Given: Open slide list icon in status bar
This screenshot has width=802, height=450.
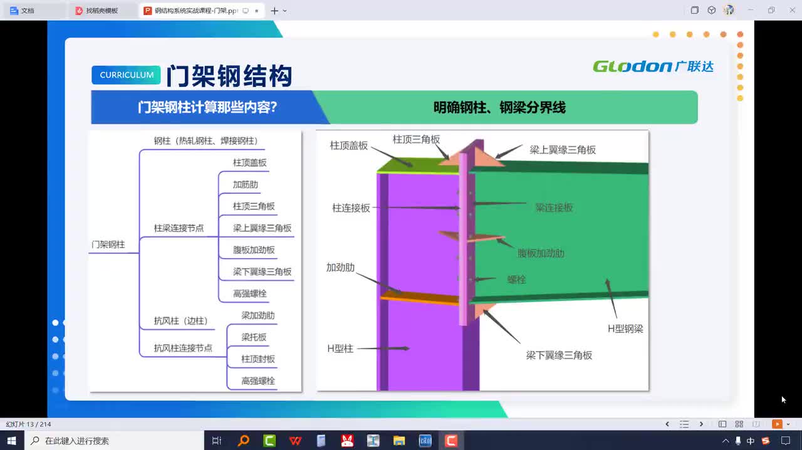Looking at the screenshot, I should 684,424.
